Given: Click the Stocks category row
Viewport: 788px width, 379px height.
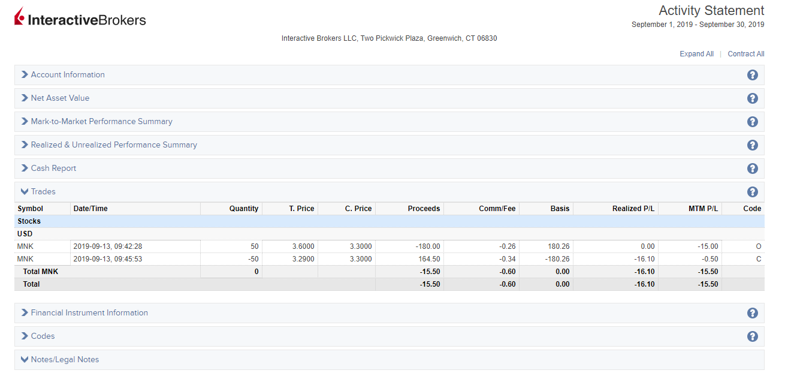Looking at the screenshot, I should click(390, 221).
